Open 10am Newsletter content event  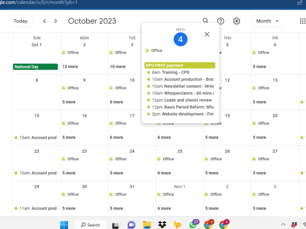[x=180, y=86]
